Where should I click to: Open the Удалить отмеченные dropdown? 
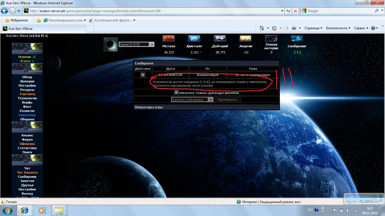[x=211, y=100]
